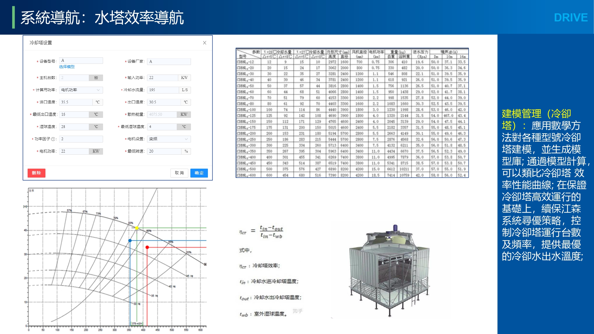Image resolution: width=594 pixels, height=334 pixels.
Task: Click the yellow point on the performance curve
Action: 137,228
